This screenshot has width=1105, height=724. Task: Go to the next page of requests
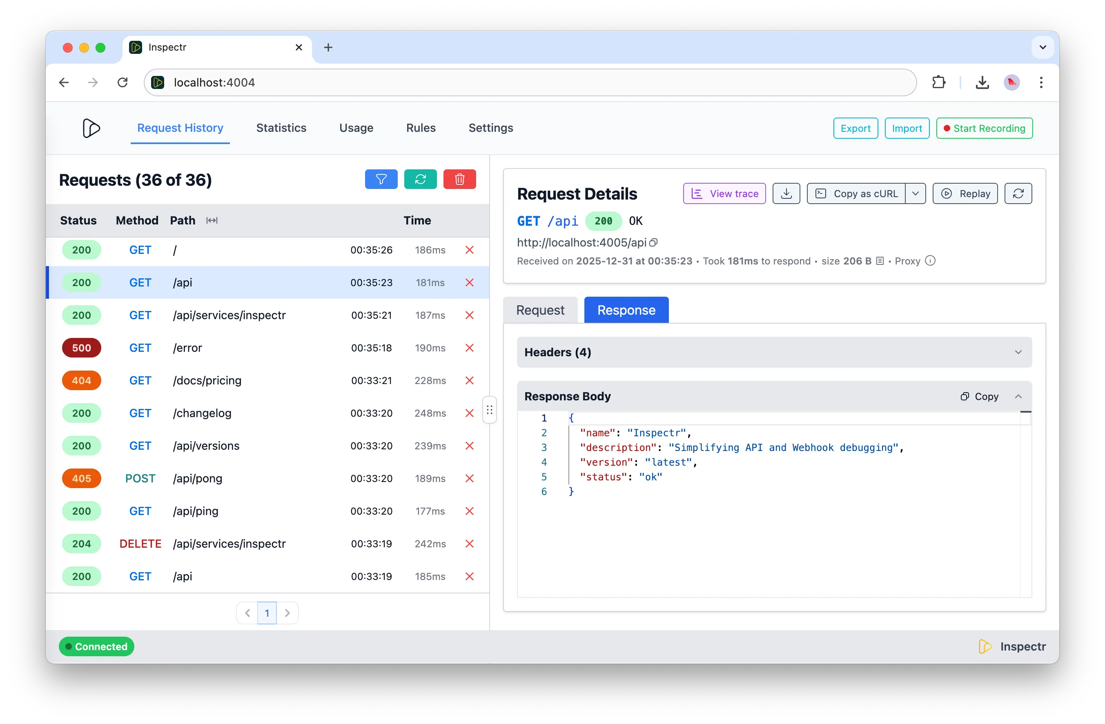(288, 613)
